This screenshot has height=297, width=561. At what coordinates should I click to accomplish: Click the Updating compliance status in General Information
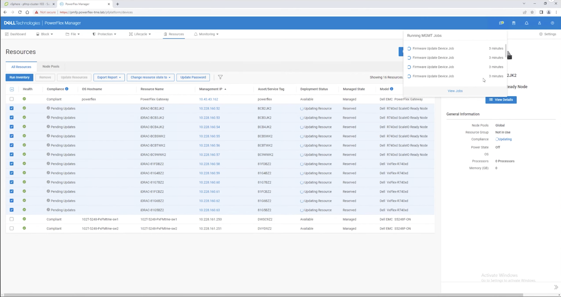504,139
